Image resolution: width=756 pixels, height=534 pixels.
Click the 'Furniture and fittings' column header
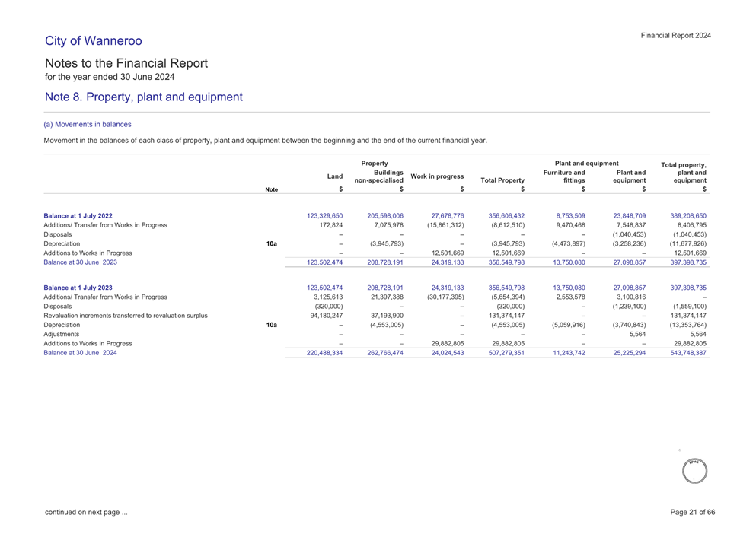[563, 176]
